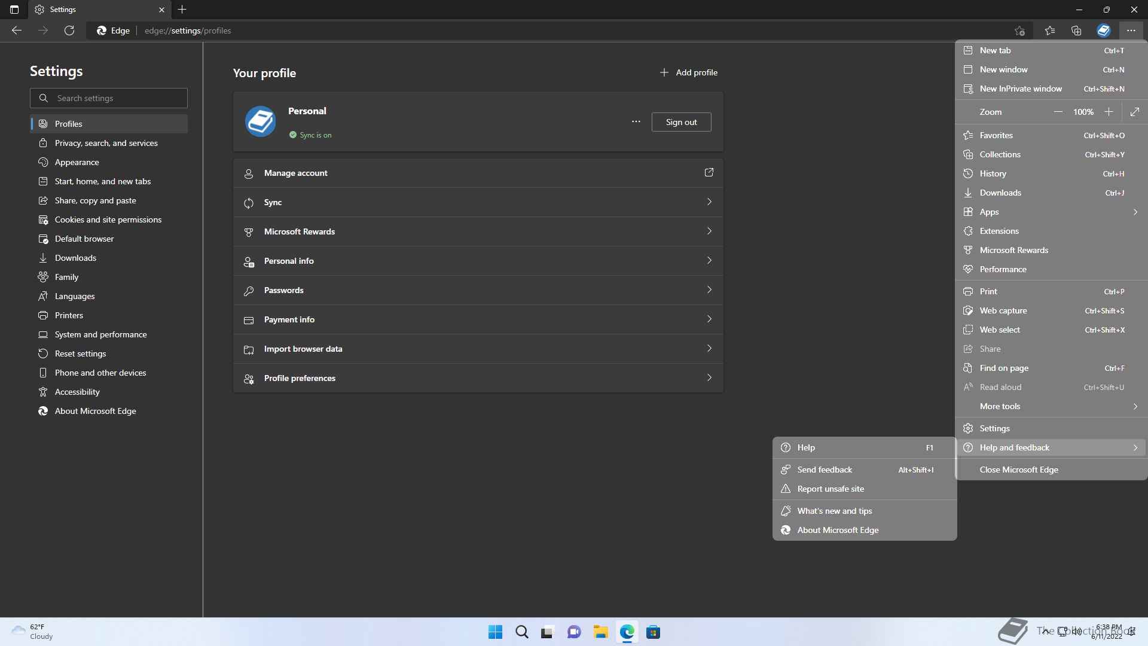
Task: Click the zoom out minus icon
Action: click(1058, 112)
